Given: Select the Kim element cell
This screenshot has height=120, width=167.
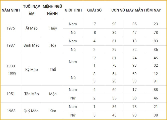Looking at the screenshot, I should 53,111.
